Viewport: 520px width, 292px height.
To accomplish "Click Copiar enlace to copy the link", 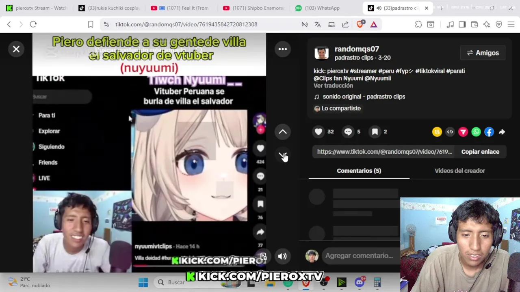I will pos(480,152).
